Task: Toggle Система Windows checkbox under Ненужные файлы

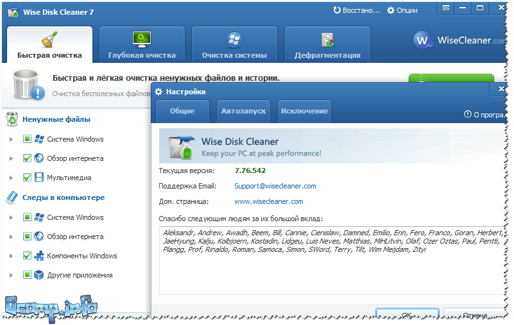Action: tap(27, 139)
